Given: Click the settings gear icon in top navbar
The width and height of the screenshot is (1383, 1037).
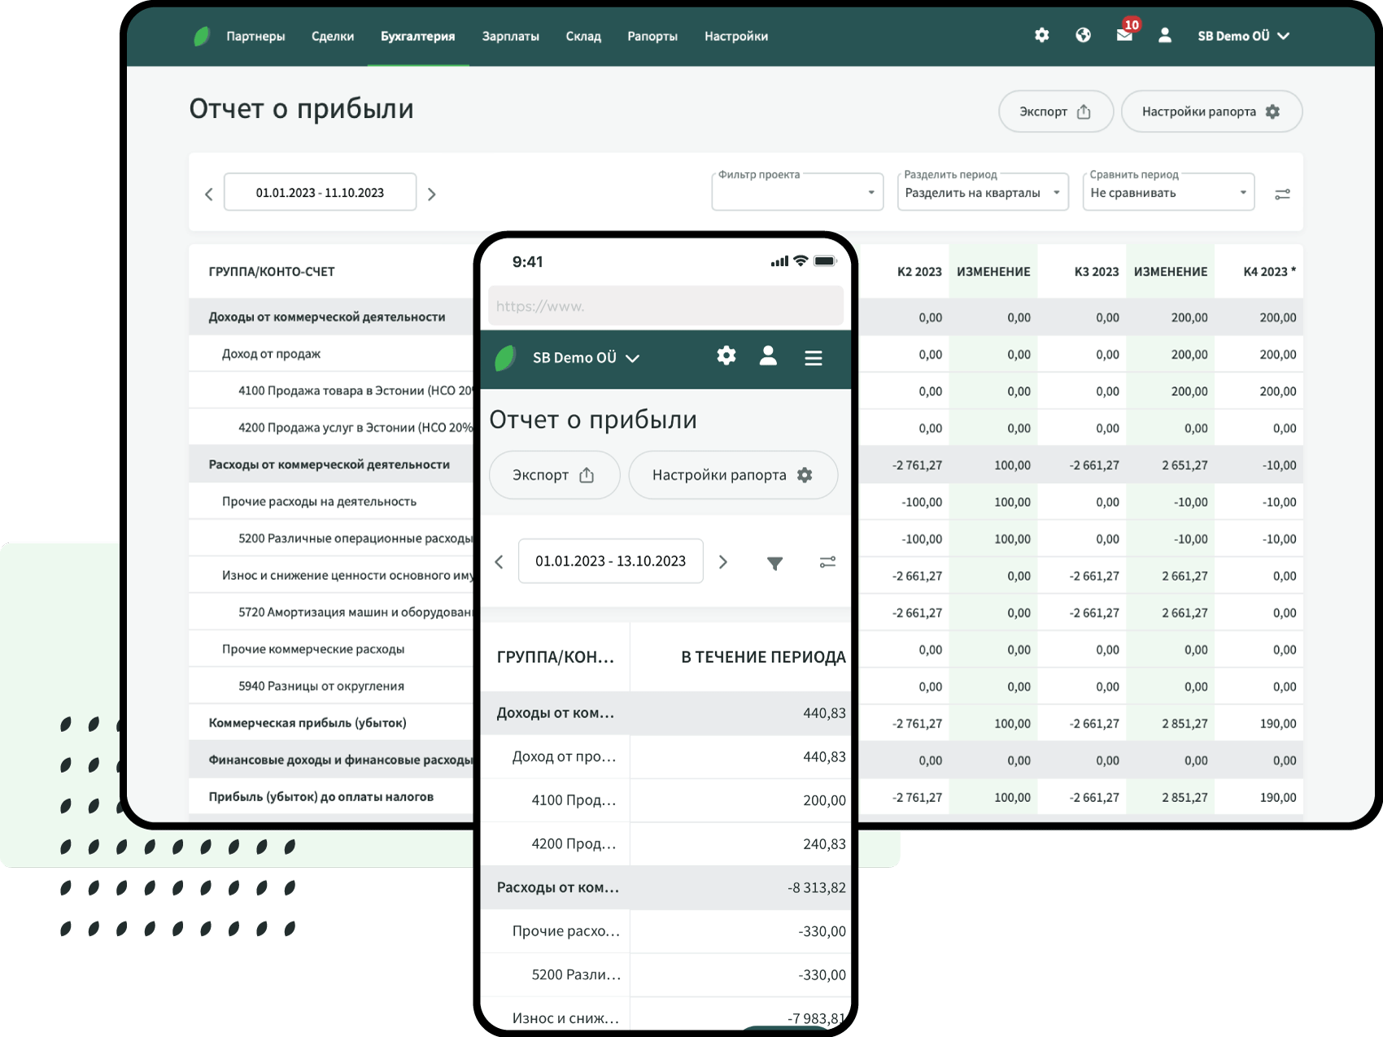Looking at the screenshot, I should 1041,35.
